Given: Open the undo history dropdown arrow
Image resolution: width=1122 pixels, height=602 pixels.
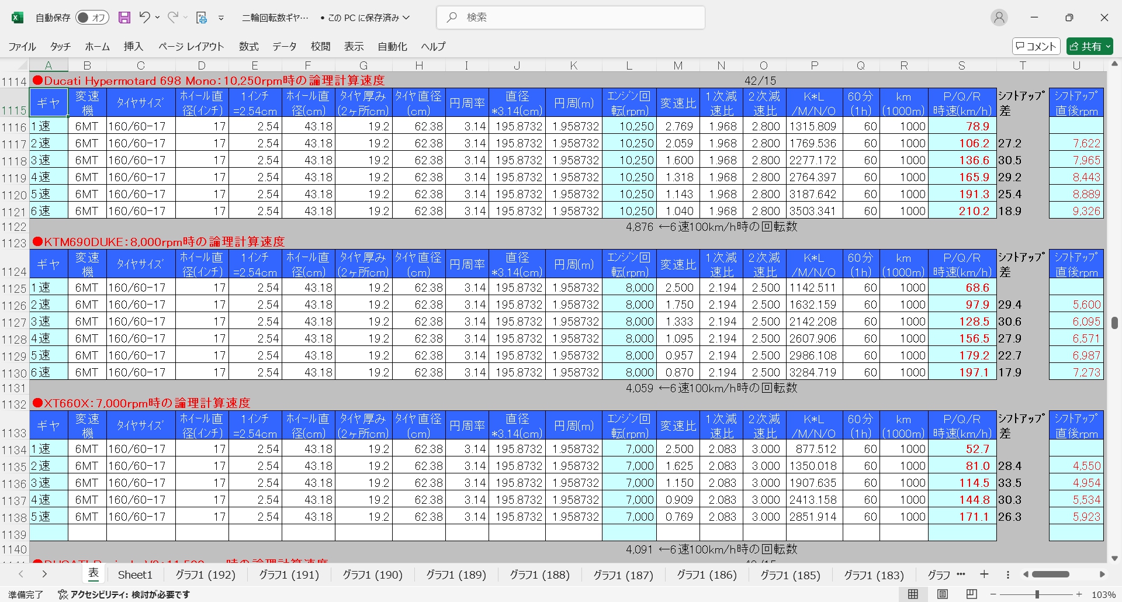Looking at the screenshot, I should 158,18.
